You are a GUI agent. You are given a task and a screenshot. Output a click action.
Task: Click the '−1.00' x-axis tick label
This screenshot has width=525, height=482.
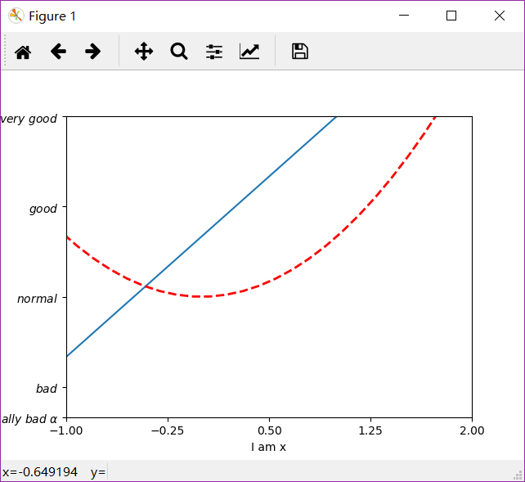(x=66, y=430)
